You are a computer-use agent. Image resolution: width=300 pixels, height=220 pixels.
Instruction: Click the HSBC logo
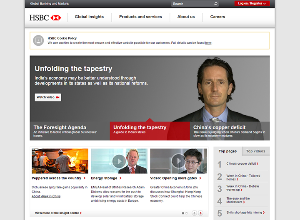coord(45,18)
